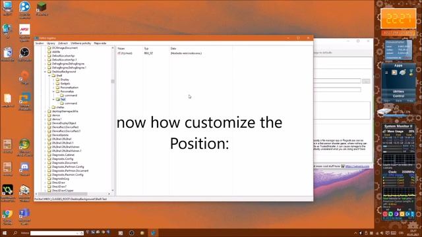Click the tree vertical scrollbar thumb
This screenshot has height=237, width=422.
[113, 81]
